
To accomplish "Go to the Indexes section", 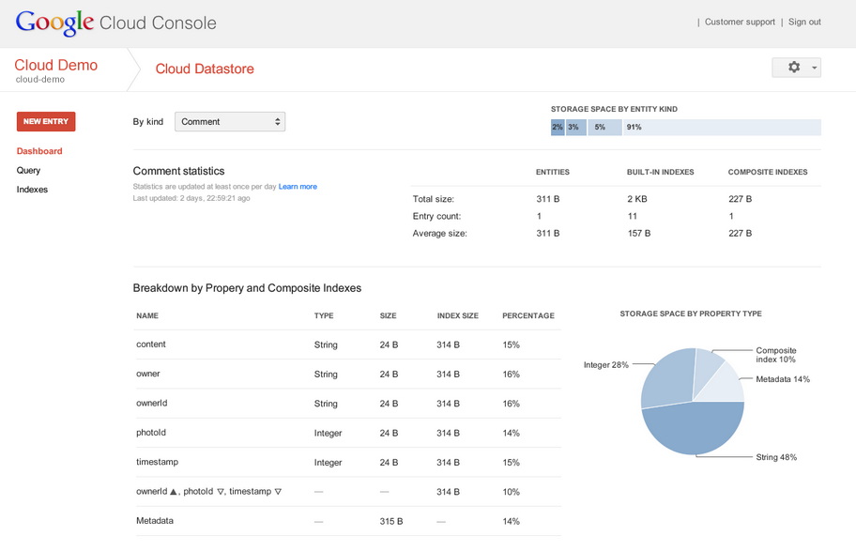I will pos(32,190).
